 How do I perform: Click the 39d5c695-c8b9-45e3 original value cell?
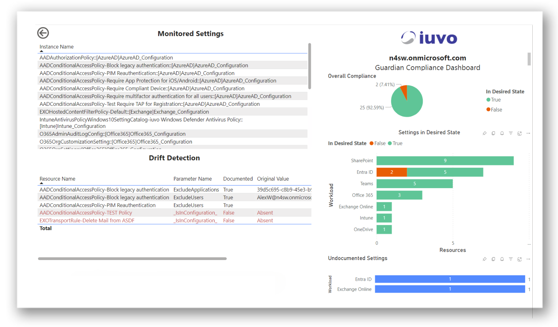coord(284,190)
